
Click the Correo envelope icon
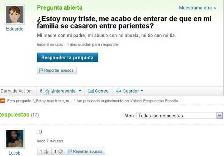91,91
